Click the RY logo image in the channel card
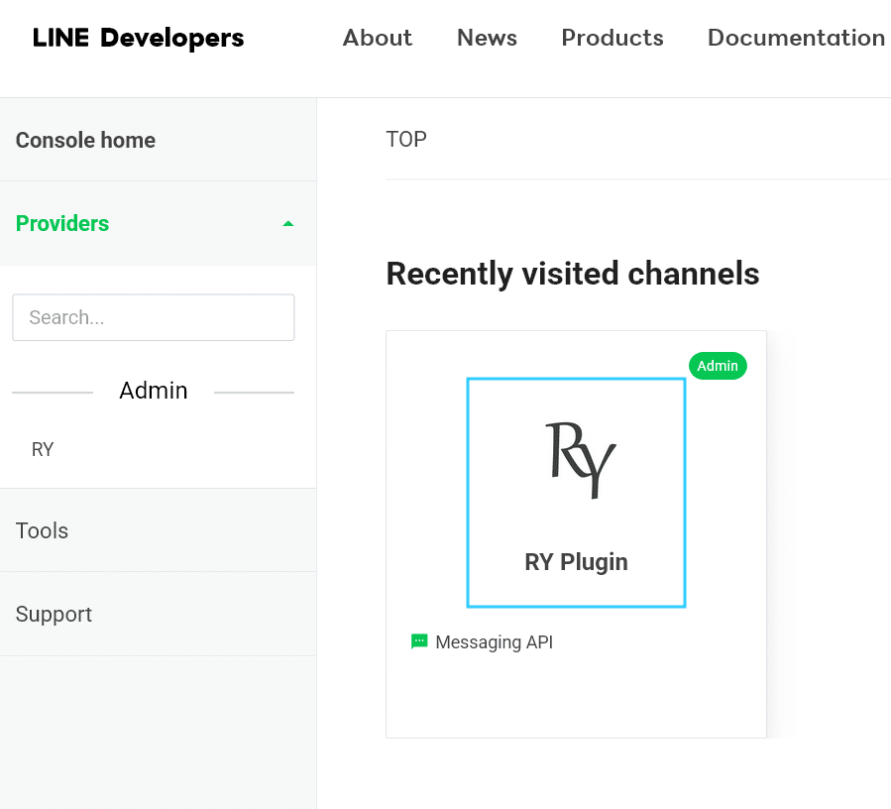Viewport: 891px width, 809px height. point(581,459)
